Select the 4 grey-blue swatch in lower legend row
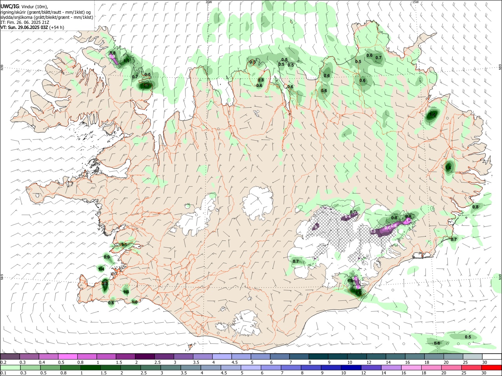 (x=211, y=367)
